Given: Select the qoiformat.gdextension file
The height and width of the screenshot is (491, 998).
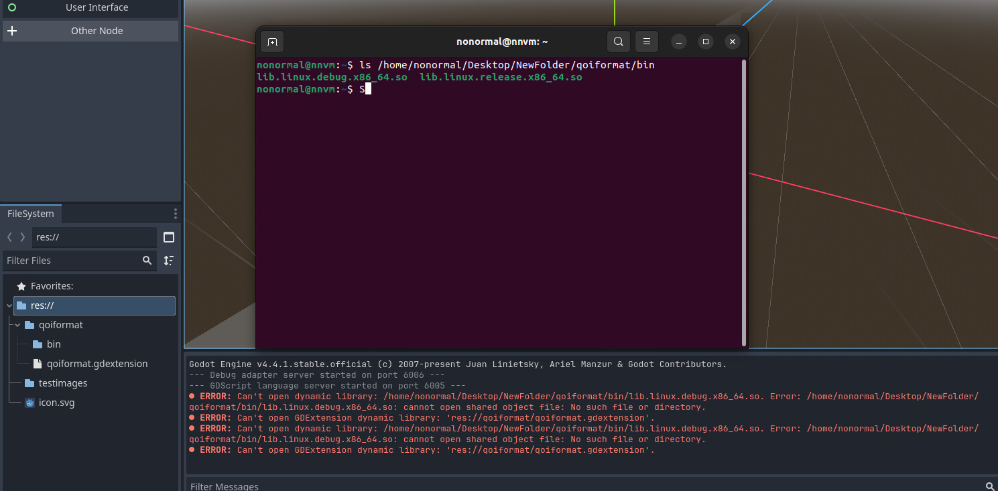Looking at the screenshot, I should pos(90,364).
